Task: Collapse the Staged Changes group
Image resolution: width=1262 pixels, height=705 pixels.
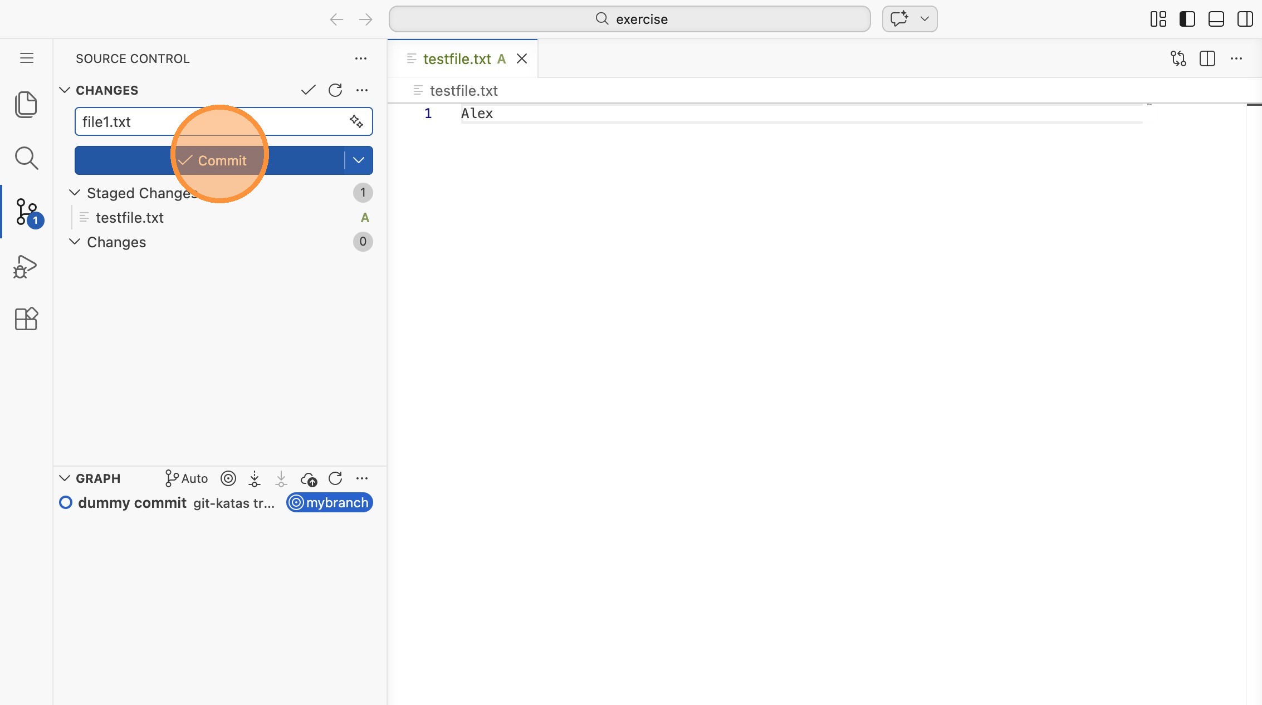Action: click(x=75, y=193)
